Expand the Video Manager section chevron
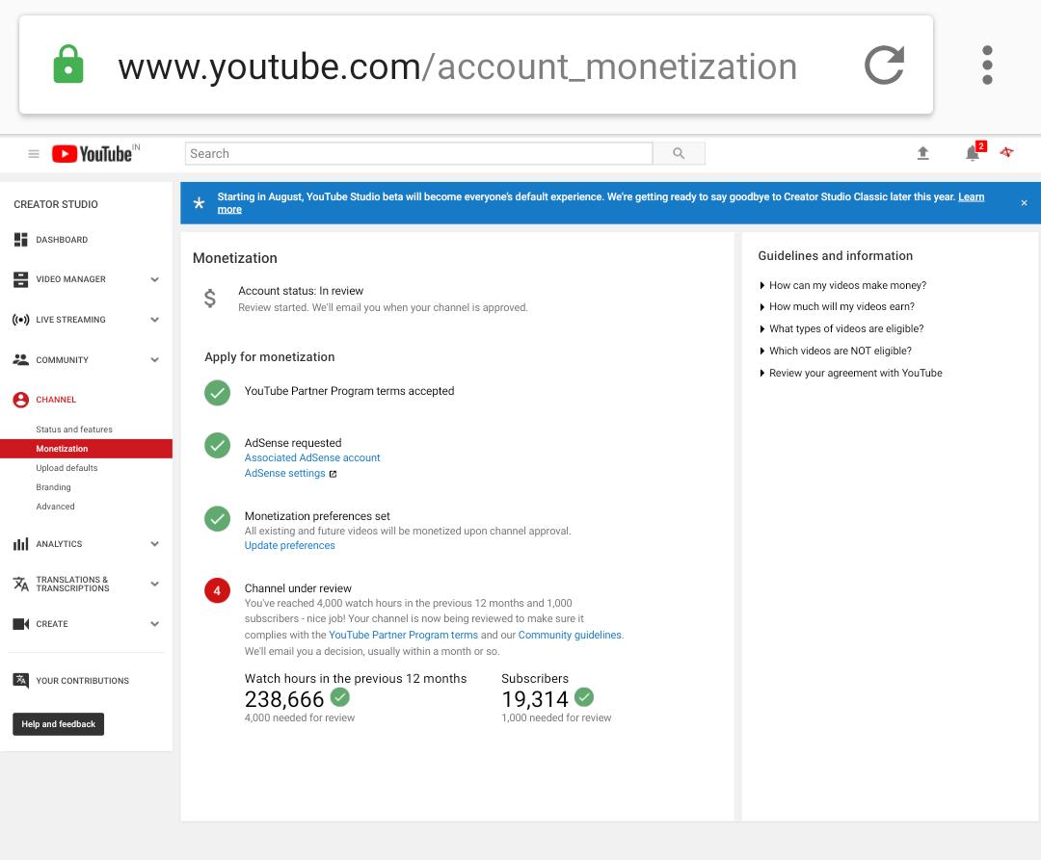 (154, 279)
